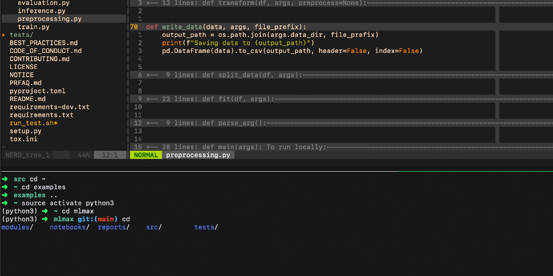
Task: Open pyproject.toml file
Action: tap(38, 91)
